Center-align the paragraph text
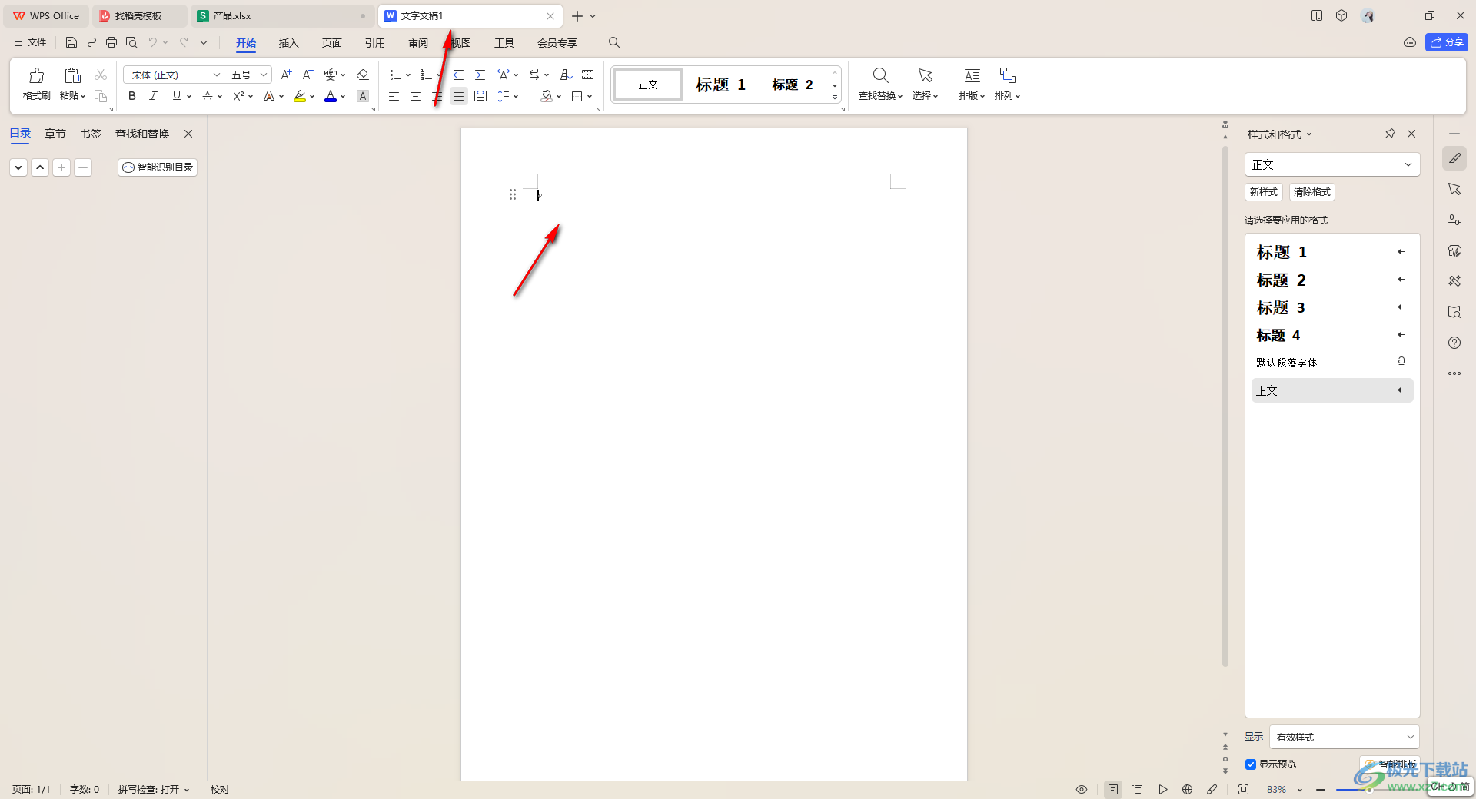This screenshot has width=1476, height=799. pyautogui.click(x=415, y=96)
